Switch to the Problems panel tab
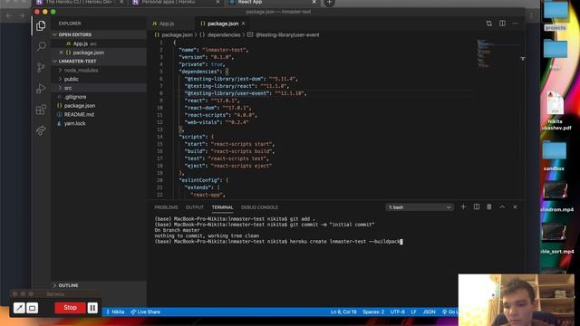 (166, 207)
